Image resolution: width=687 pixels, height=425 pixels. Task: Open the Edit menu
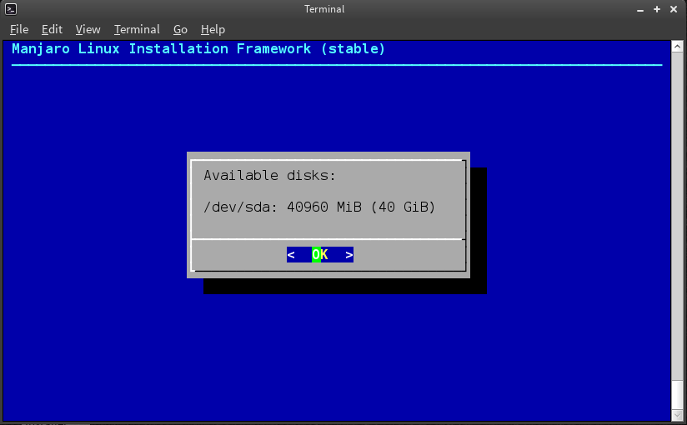point(53,29)
